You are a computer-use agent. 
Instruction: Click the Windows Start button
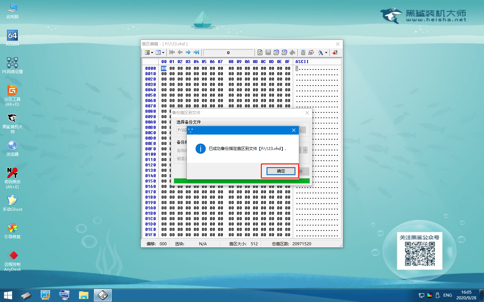pos(8,295)
